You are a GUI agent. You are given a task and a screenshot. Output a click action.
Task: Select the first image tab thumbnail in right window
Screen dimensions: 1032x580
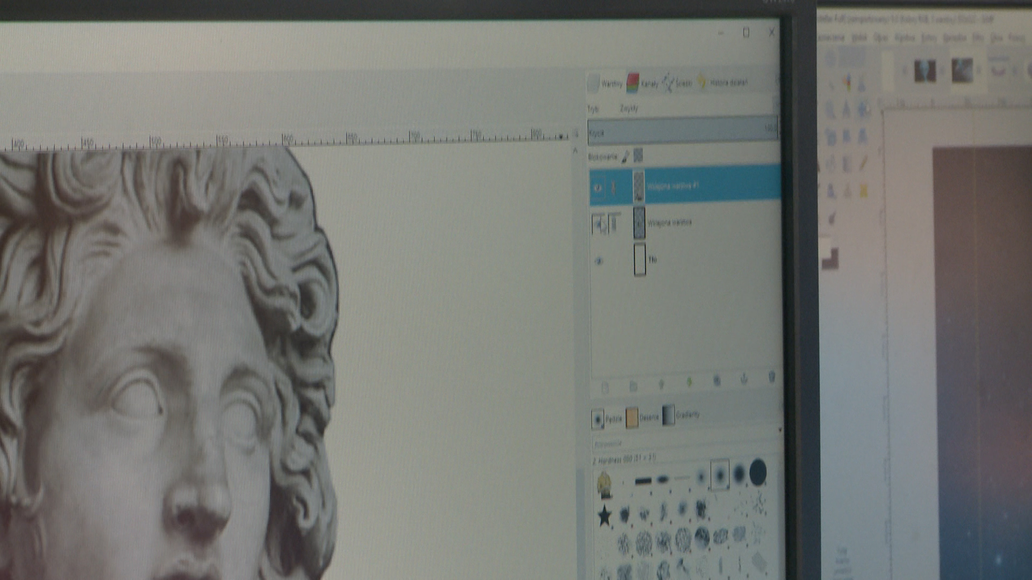(x=925, y=71)
